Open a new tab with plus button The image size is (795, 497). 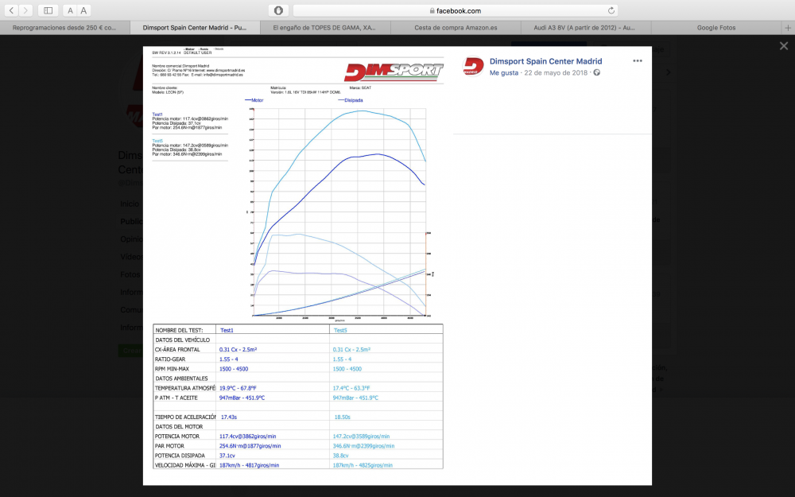(x=787, y=27)
